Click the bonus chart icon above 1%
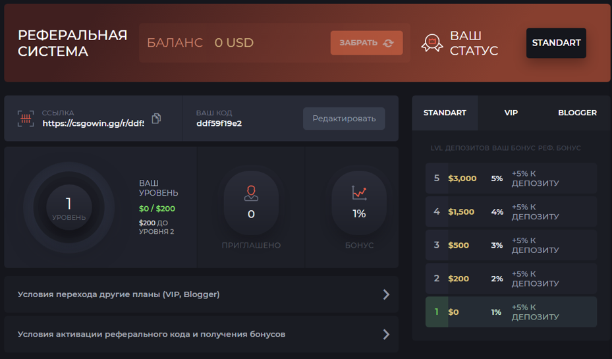This screenshot has width=612, height=359. (x=359, y=193)
